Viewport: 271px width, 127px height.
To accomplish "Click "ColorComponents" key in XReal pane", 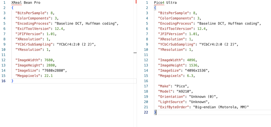I will 34,18.
